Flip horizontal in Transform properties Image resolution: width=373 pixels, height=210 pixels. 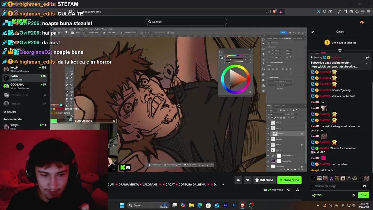click(287, 57)
